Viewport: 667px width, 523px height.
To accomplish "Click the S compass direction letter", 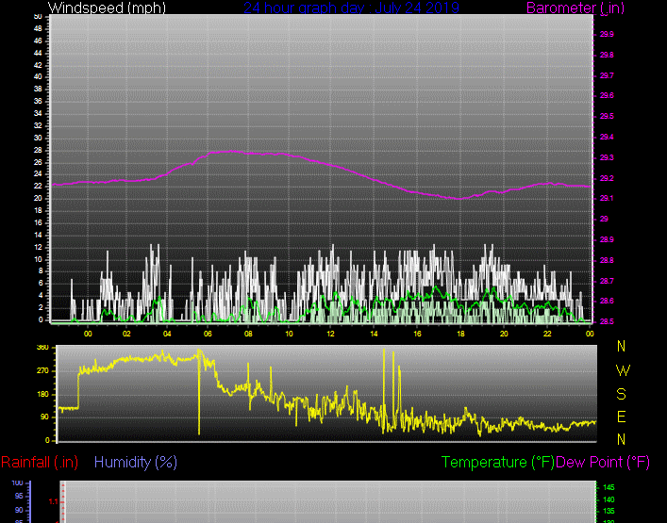I will point(621,394).
